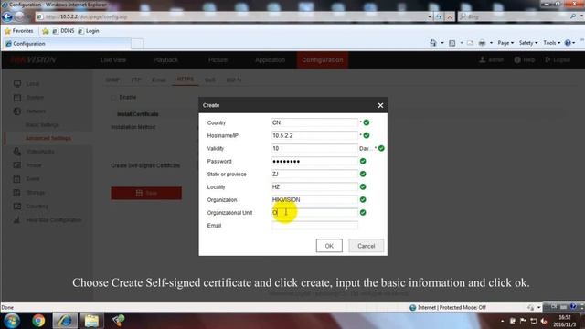This screenshot has width=585, height=329.
Task: Open the Application navigation tab
Action: point(271,60)
